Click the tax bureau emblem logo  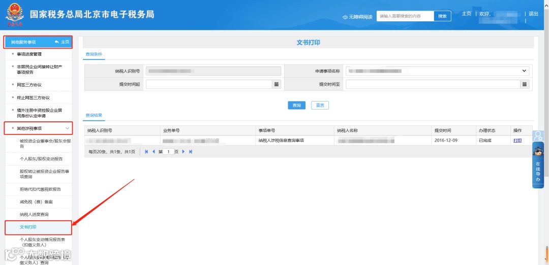point(14,14)
